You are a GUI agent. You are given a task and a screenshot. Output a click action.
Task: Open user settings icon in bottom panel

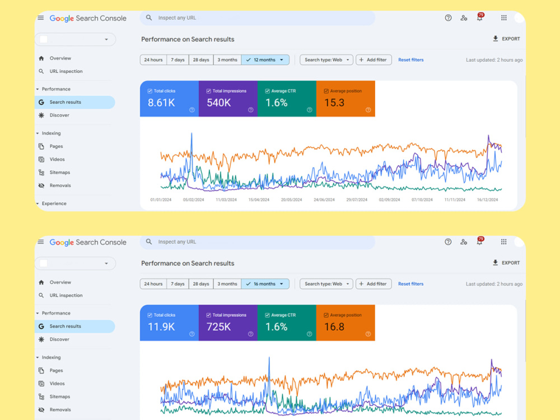tap(464, 242)
